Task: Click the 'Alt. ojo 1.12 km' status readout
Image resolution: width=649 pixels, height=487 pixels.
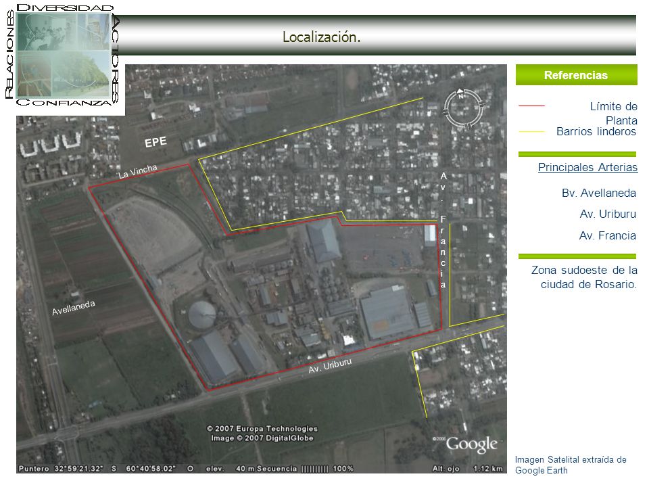Action: point(468,469)
